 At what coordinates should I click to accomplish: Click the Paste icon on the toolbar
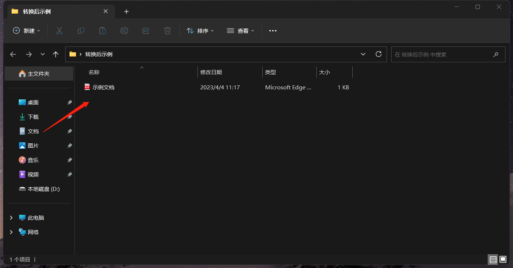tap(102, 31)
